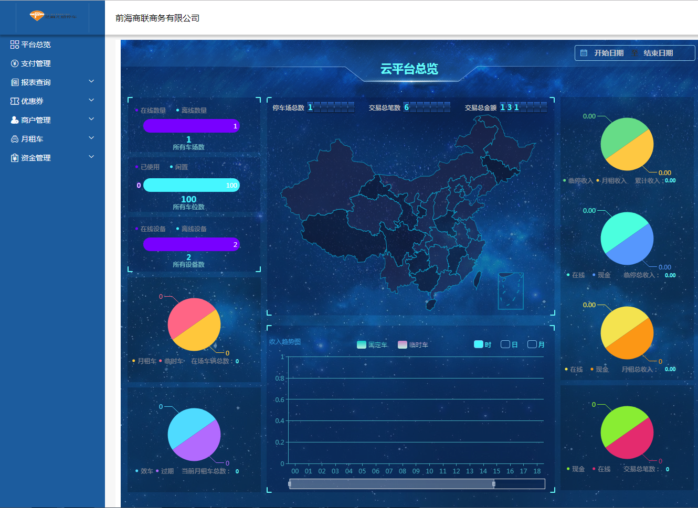Click 在线 legend of 交易总笔数 chart
This screenshot has width=698, height=508.
pyautogui.click(x=601, y=469)
